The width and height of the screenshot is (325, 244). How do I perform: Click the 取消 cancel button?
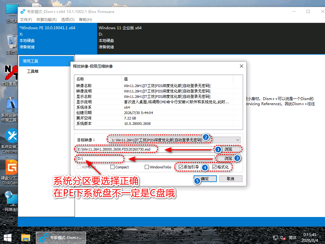pos(231,179)
